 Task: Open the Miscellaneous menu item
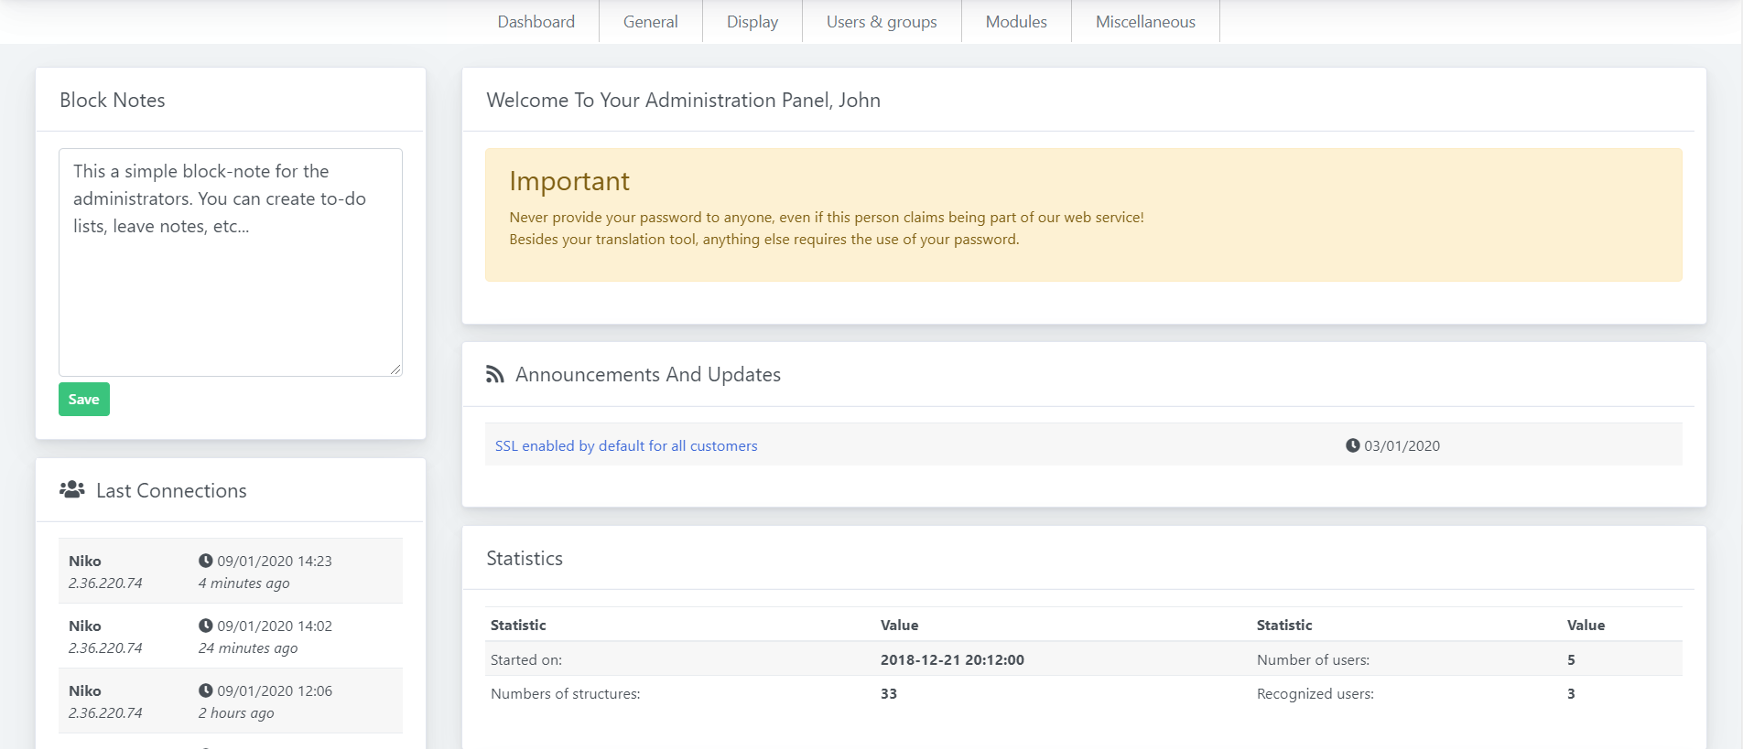(1144, 22)
